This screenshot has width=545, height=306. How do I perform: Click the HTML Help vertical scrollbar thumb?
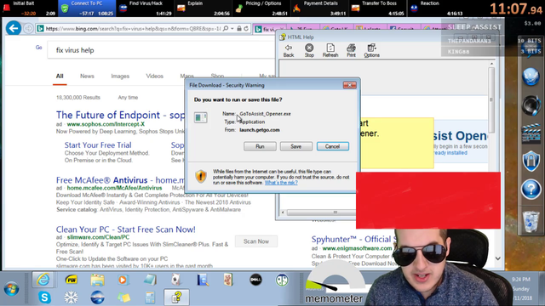[491, 100]
